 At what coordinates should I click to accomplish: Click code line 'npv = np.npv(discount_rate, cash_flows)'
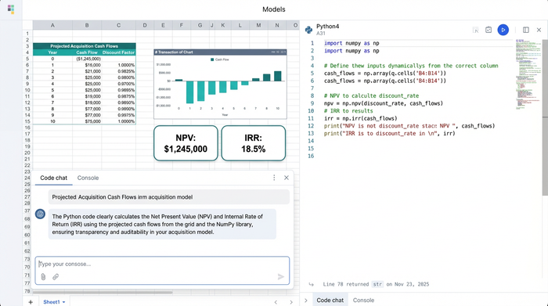(x=384, y=103)
